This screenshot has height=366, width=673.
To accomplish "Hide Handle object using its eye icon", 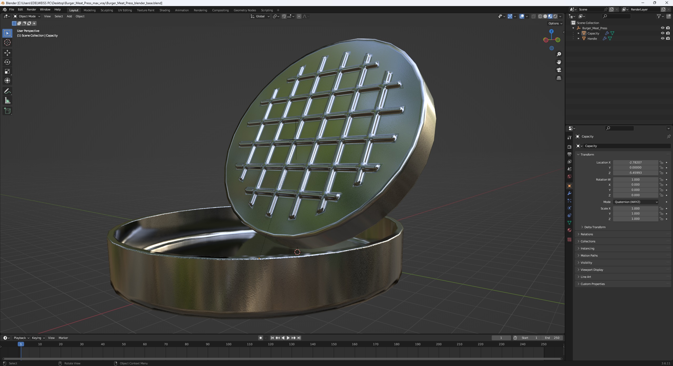I will pyautogui.click(x=662, y=38).
